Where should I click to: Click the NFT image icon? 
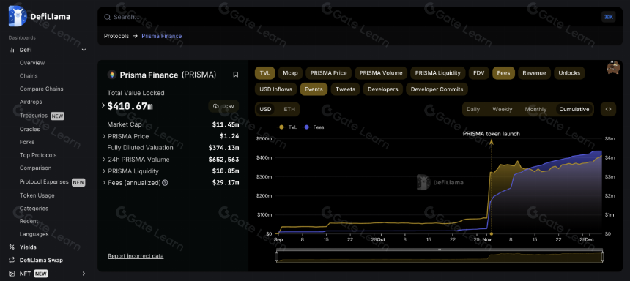point(12,274)
